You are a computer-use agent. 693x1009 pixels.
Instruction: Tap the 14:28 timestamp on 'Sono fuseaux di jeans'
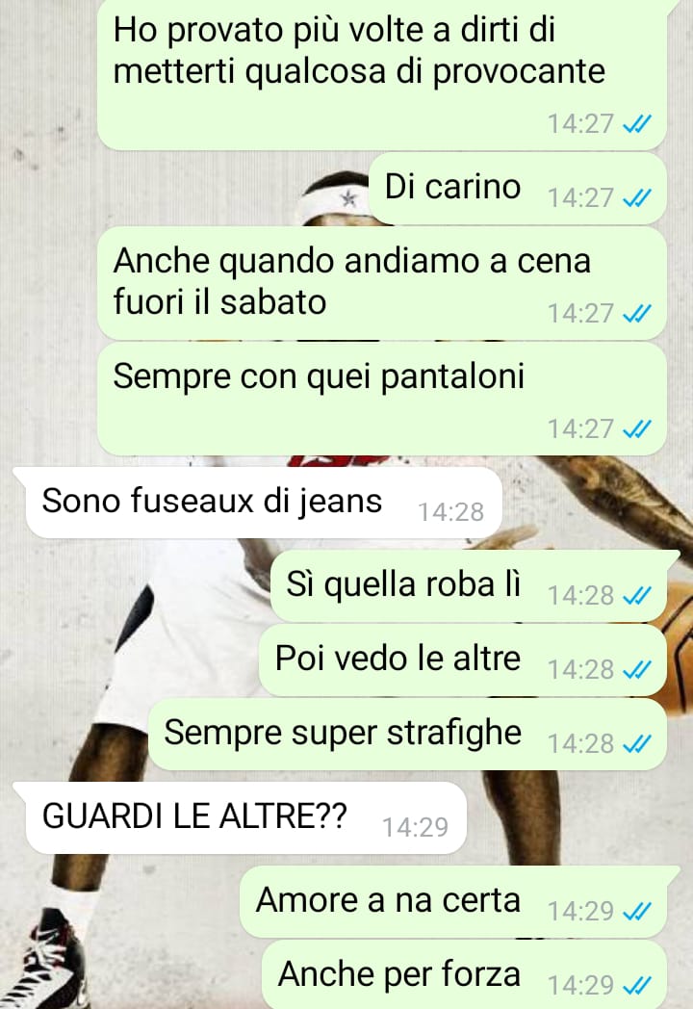[x=451, y=512]
